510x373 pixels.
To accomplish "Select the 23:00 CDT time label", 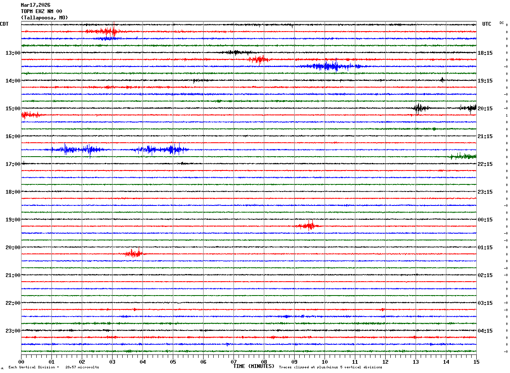I will [x=13, y=330].
